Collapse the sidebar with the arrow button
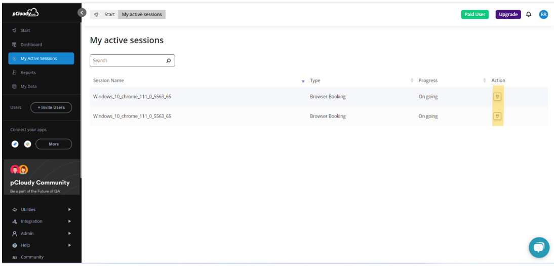 pyautogui.click(x=82, y=13)
